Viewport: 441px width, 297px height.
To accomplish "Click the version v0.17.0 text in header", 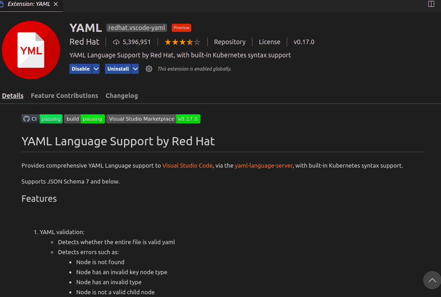I will click(x=304, y=42).
